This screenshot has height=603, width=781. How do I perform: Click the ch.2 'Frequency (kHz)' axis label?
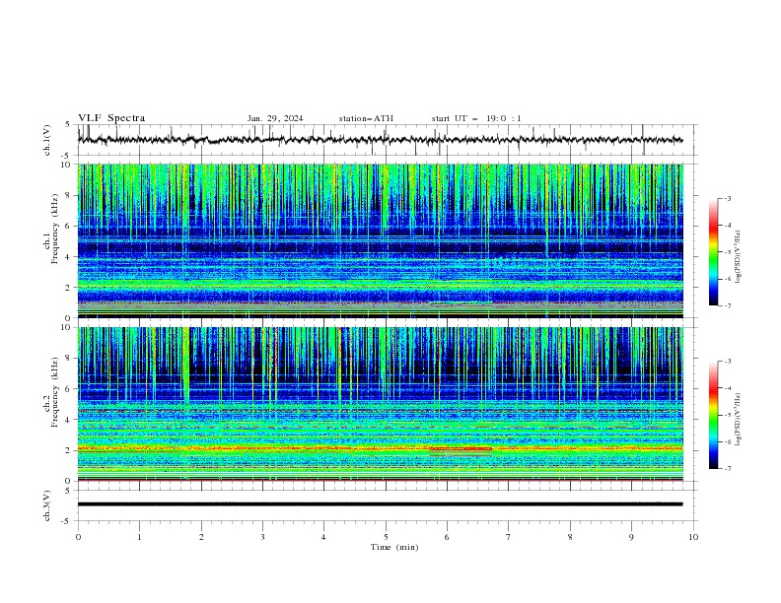point(54,392)
